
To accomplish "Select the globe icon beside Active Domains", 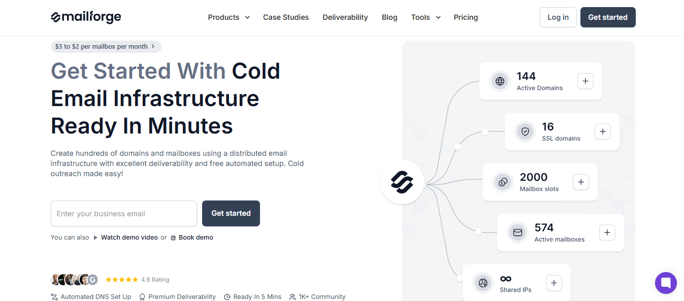I will (500, 81).
